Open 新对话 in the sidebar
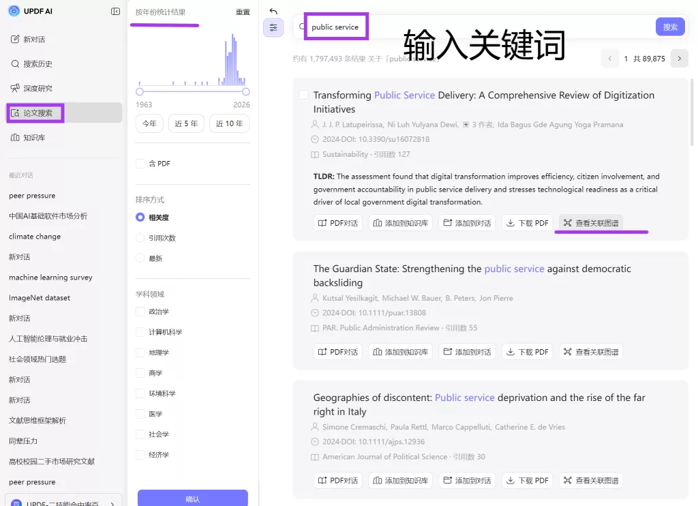698x506 pixels. (34, 40)
